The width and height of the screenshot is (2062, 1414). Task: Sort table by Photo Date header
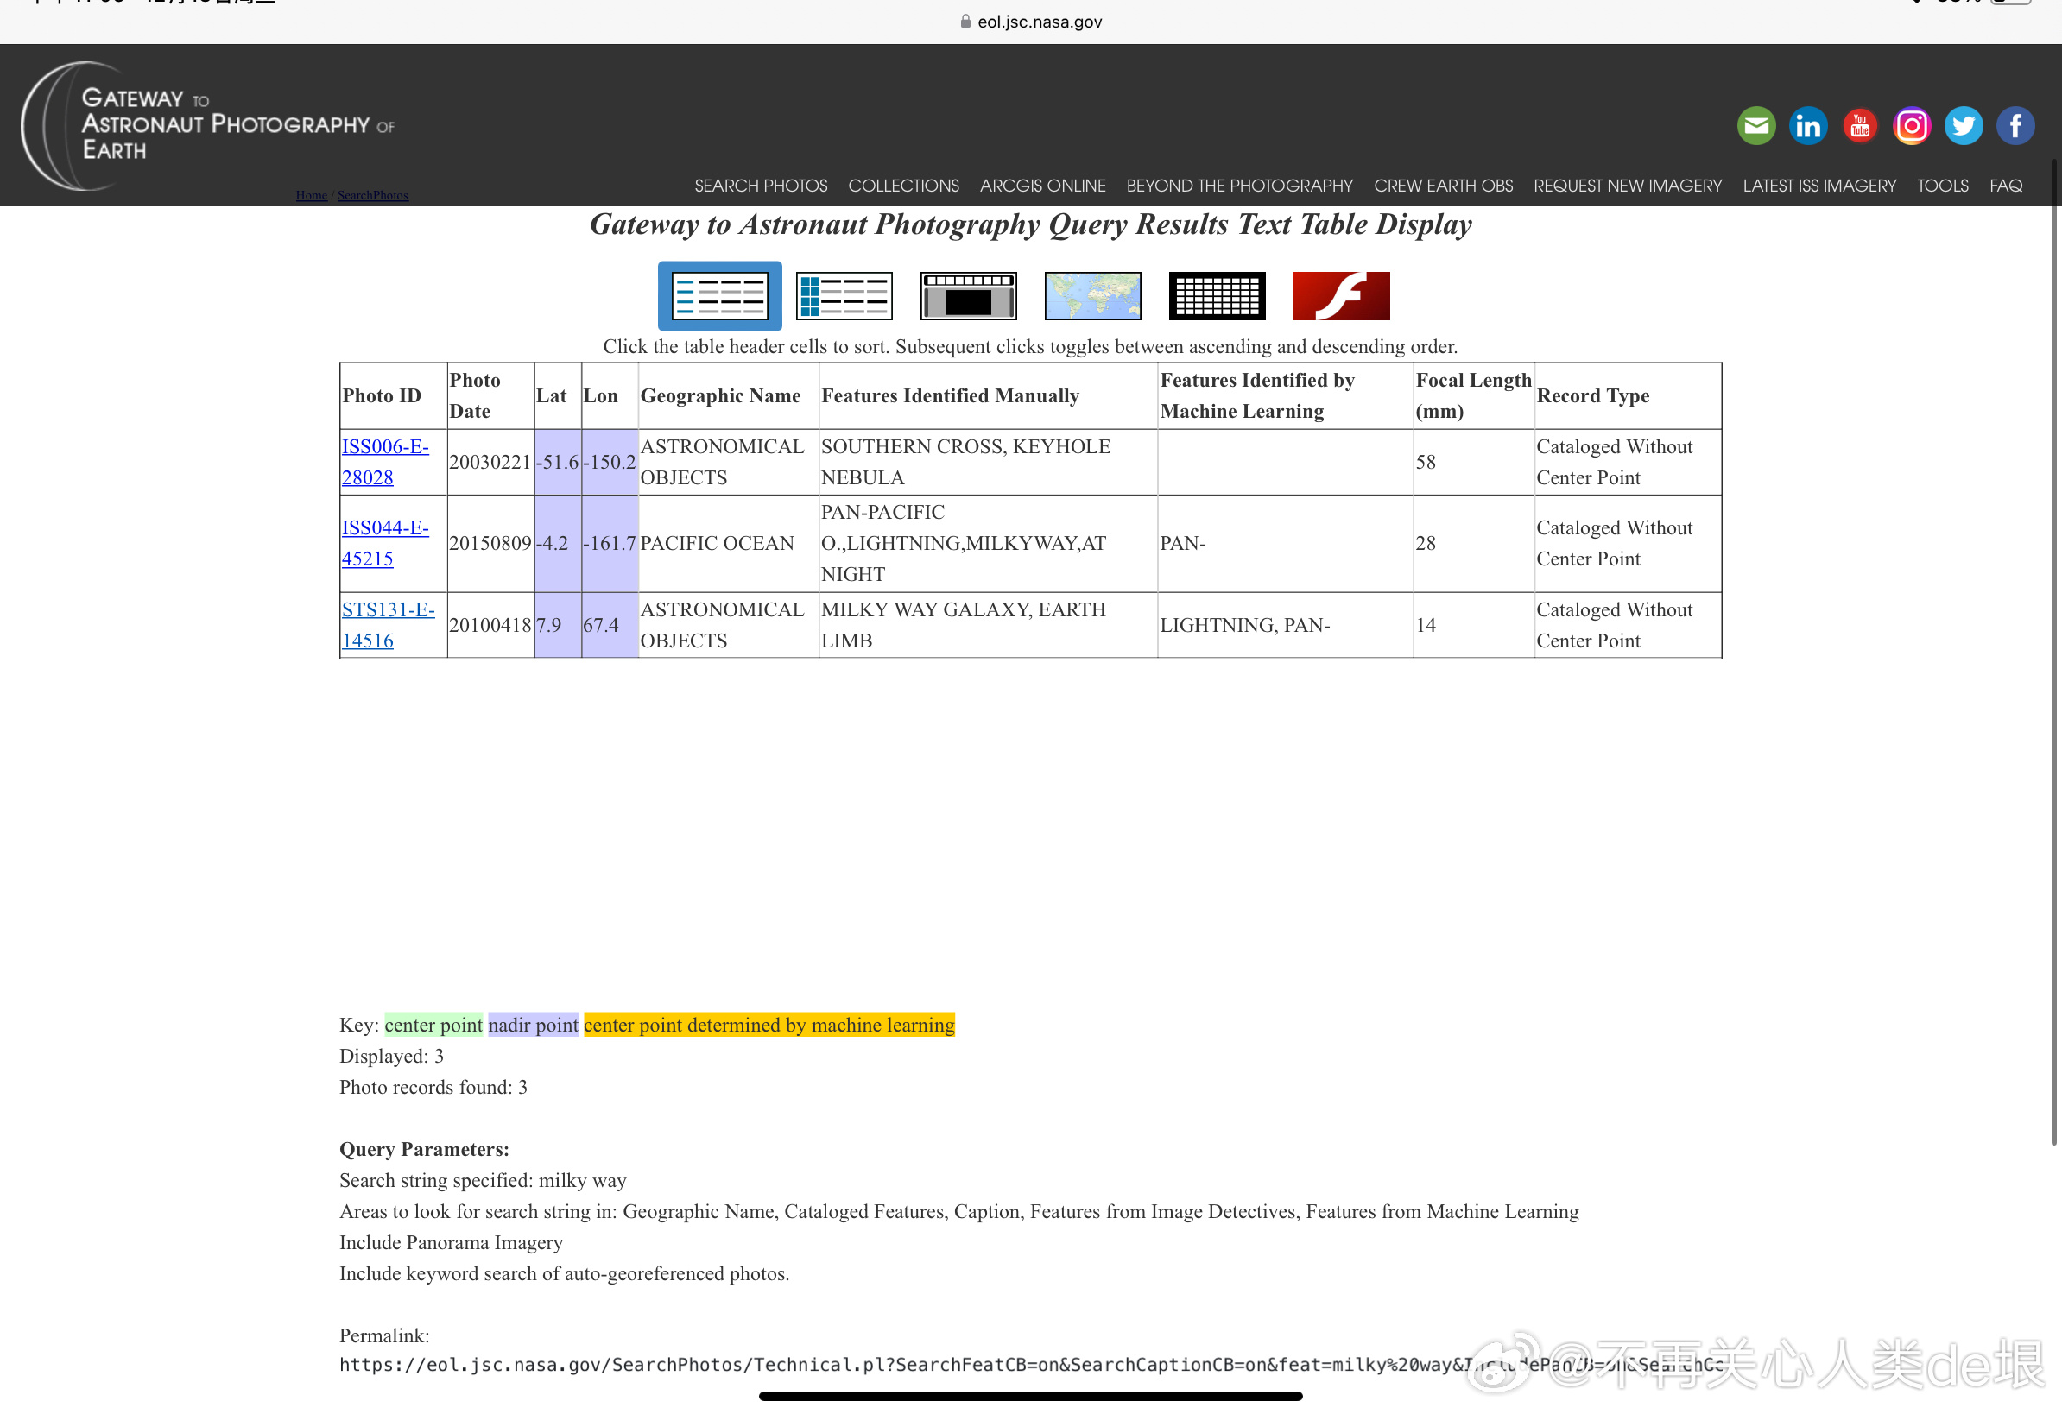tap(475, 395)
